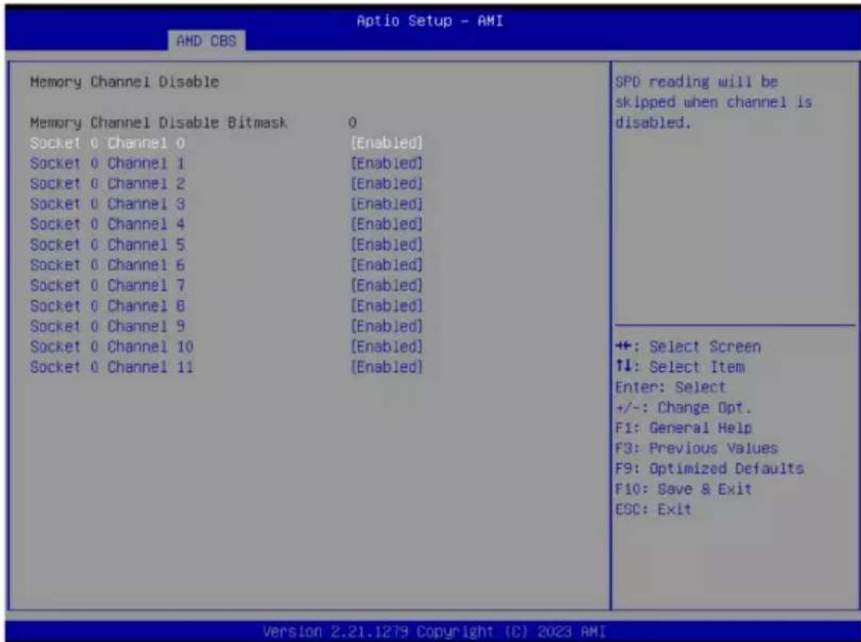Viewport: 861px width, 642px height.
Task: Select the Socket 0 Channel 6 label
Action: coord(108,265)
